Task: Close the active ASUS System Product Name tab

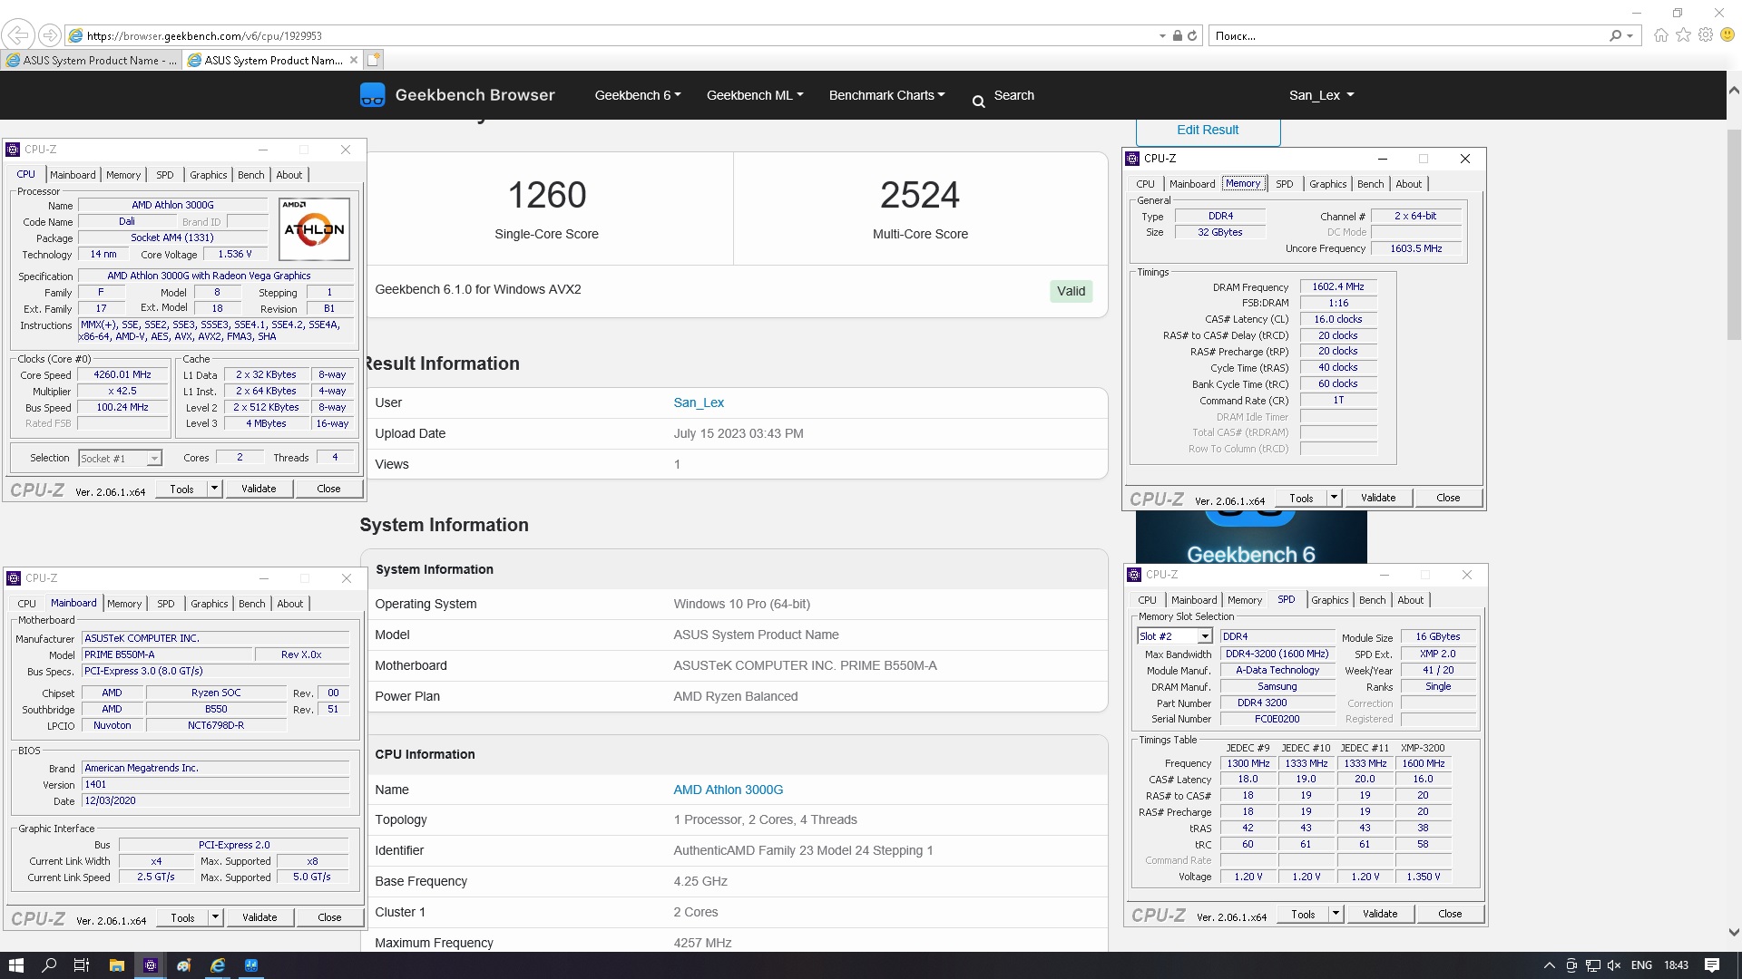Action: click(353, 60)
